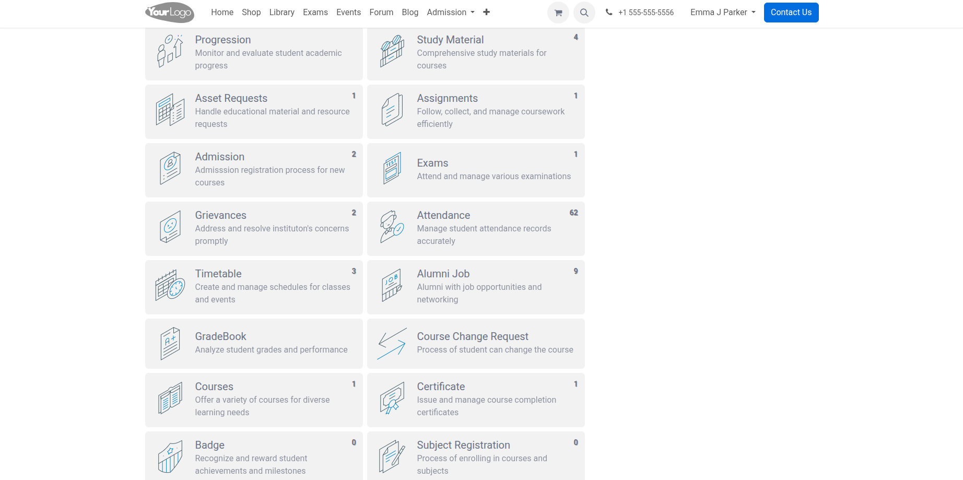Click the Courses open book icon

coord(170,398)
